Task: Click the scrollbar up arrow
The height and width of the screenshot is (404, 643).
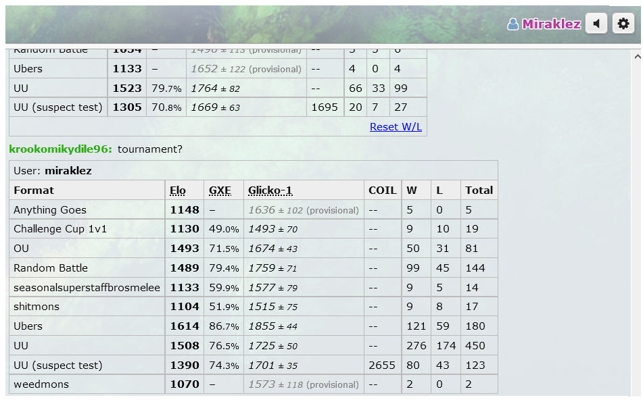Action: pos(636,57)
